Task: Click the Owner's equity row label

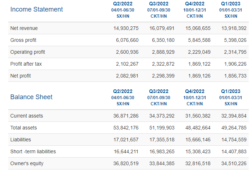Action: (27, 163)
